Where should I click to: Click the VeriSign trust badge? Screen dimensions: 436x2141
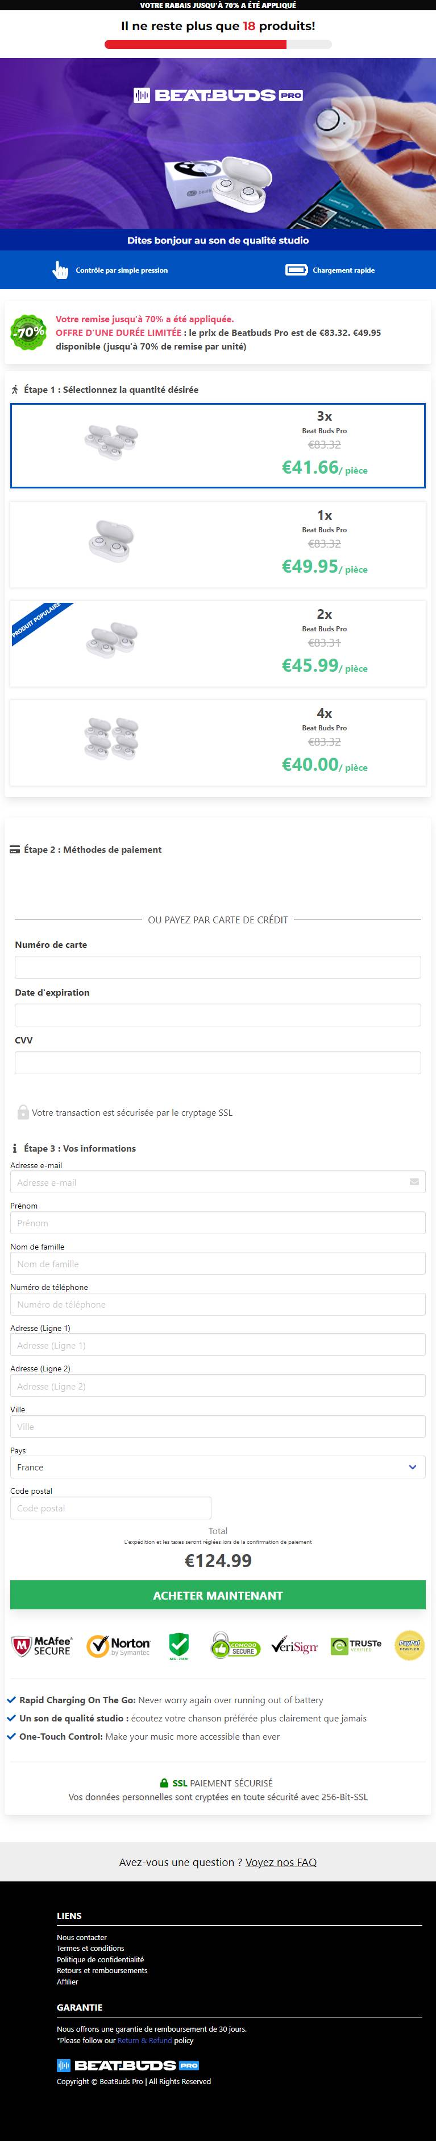coord(295,1646)
